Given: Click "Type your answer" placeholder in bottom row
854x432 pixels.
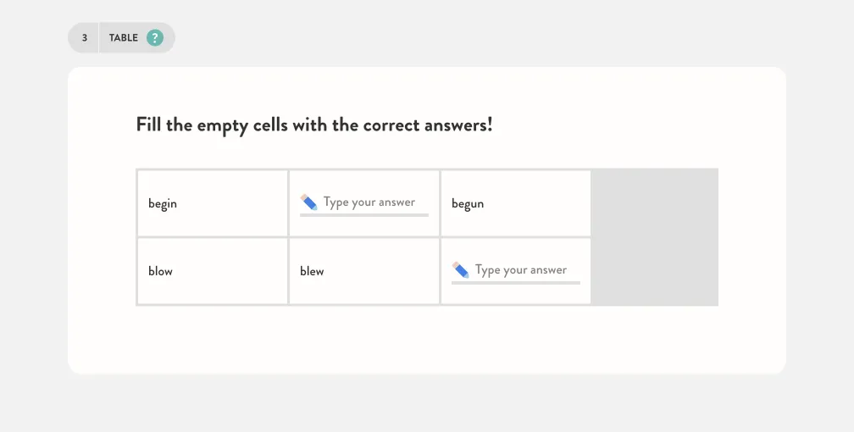Looking at the screenshot, I should click(x=521, y=269).
